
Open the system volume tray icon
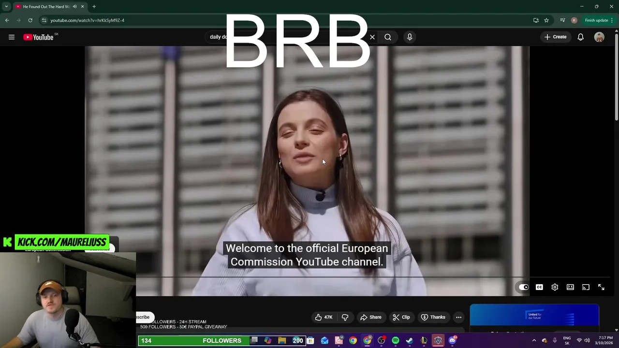587,341
